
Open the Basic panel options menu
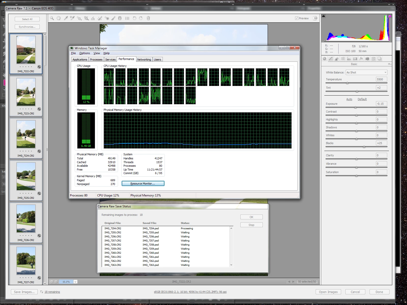pyautogui.click(x=389, y=64)
